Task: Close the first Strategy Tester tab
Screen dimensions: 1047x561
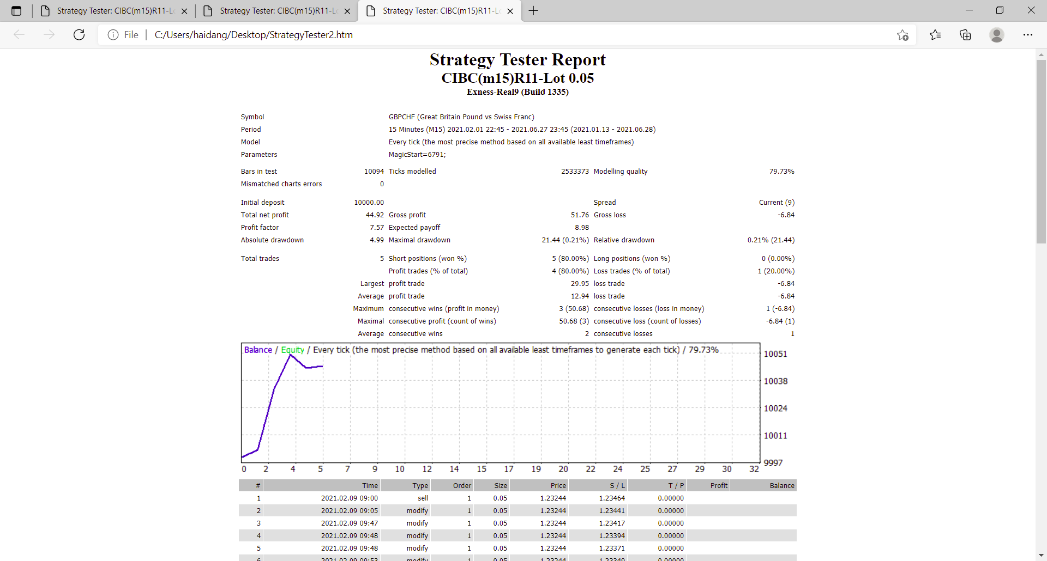Action: tap(184, 11)
